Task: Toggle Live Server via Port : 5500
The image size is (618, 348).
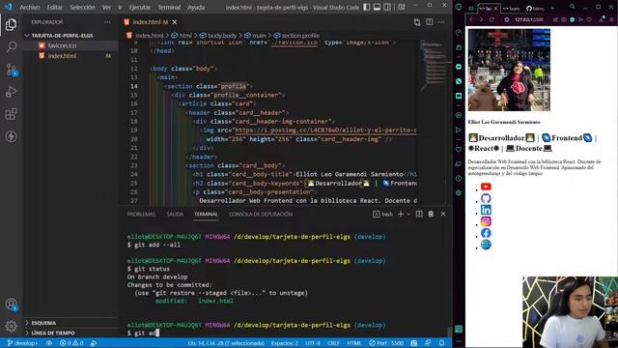Action: 386,343
